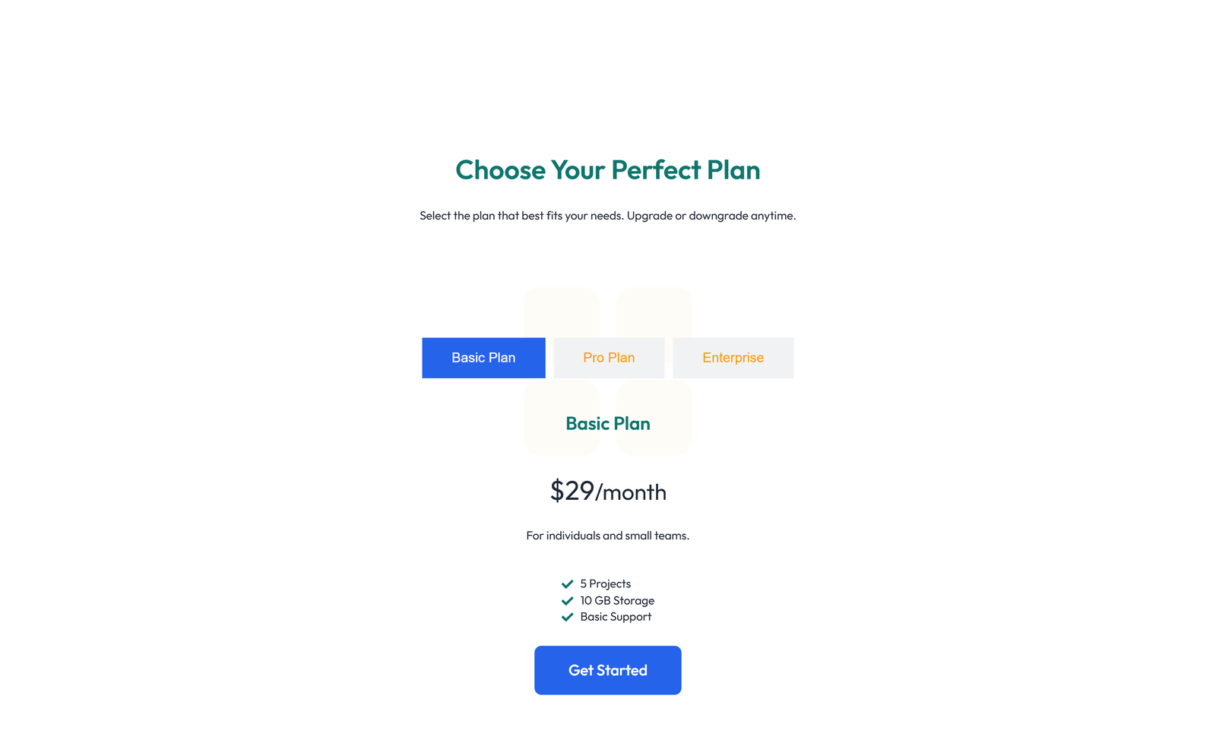
Task: Click the Get Started button
Action: (x=607, y=670)
